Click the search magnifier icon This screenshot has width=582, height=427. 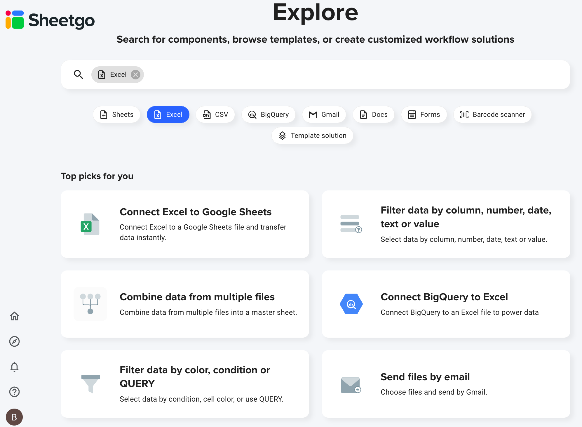click(x=78, y=74)
